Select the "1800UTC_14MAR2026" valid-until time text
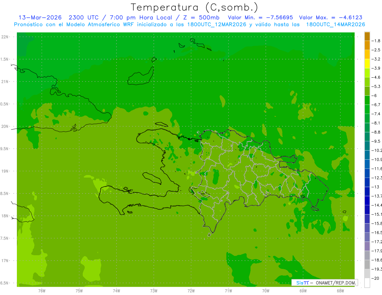Image resolution: width=382 pixels, height=295 pixels. 336,25
